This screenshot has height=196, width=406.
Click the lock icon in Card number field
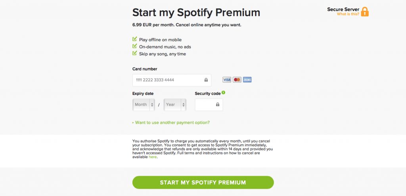click(206, 80)
